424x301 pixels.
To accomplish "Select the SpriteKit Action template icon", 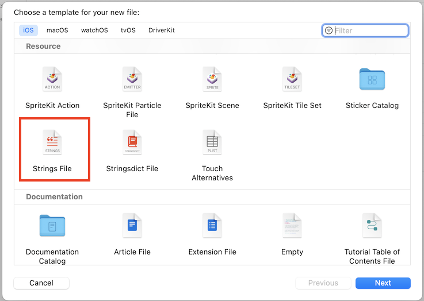I will pos(52,79).
